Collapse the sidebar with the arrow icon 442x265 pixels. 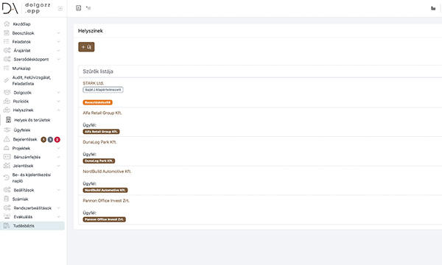point(60,8)
